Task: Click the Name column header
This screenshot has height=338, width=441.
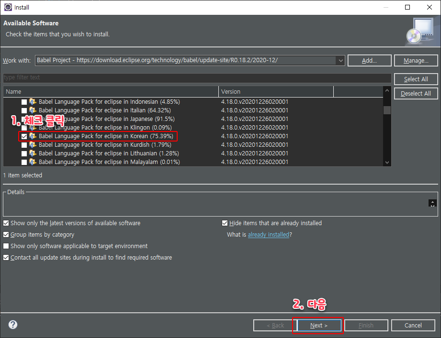Action: click(111, 92)
